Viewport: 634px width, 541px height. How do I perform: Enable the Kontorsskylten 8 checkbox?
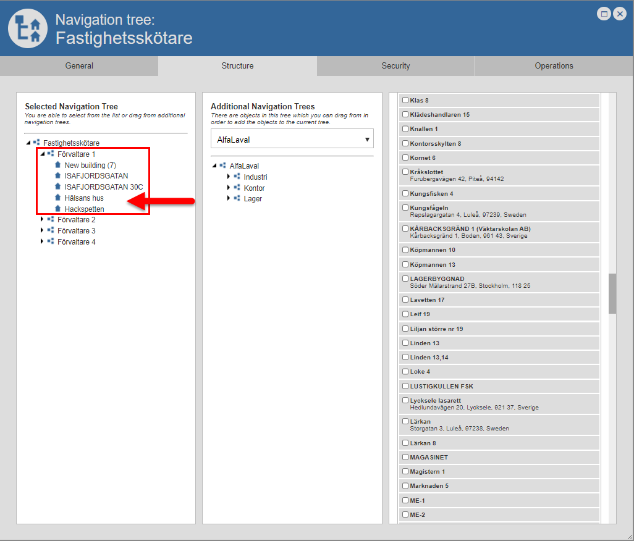click(405, 143)
